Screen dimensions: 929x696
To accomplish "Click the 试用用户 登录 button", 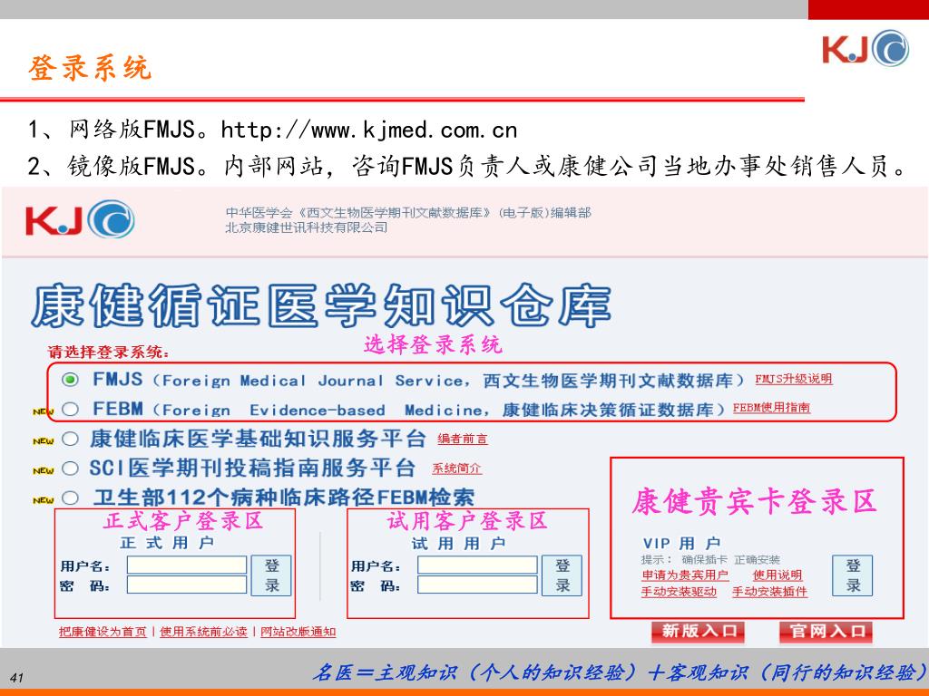I will click(x=562, y=575).
